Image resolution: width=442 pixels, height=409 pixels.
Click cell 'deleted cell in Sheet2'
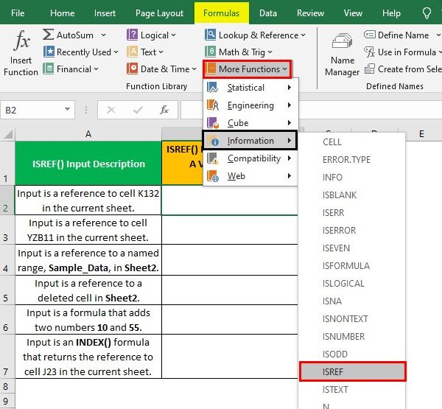(x=88, y=290)
